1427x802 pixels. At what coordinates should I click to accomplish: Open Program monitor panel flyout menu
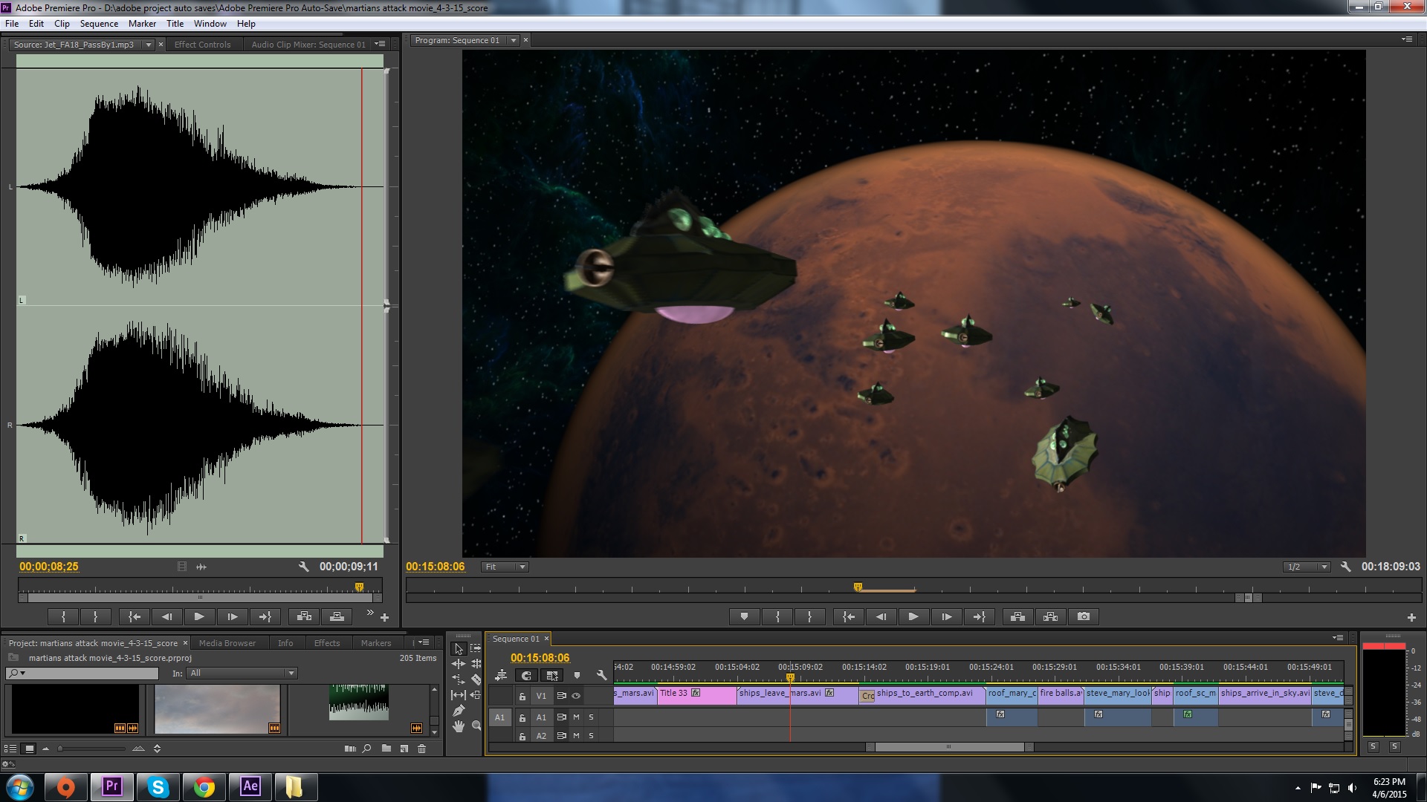1406,39
